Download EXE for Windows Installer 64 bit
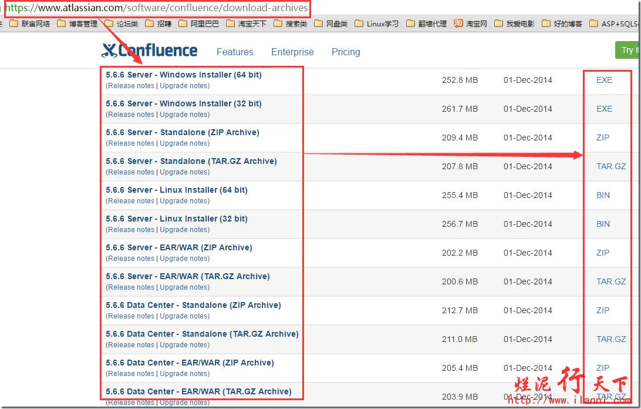Screen dimensions: 641x409 (x=604, y=80)
